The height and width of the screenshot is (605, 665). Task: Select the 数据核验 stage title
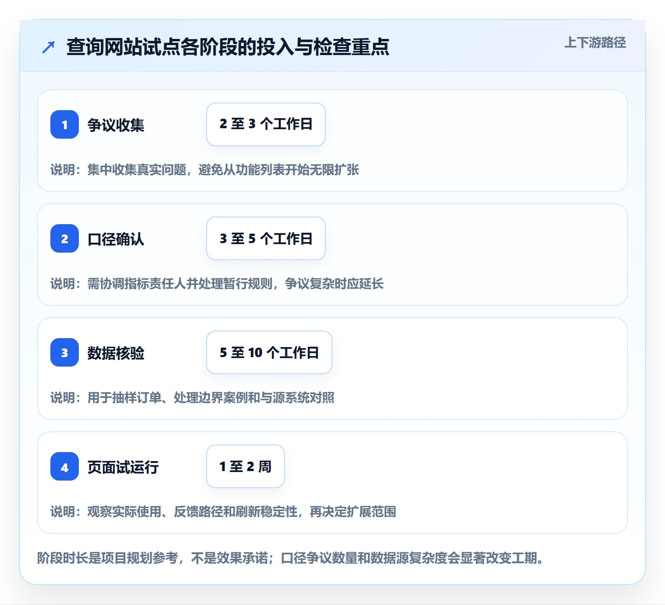click(116, 353)
